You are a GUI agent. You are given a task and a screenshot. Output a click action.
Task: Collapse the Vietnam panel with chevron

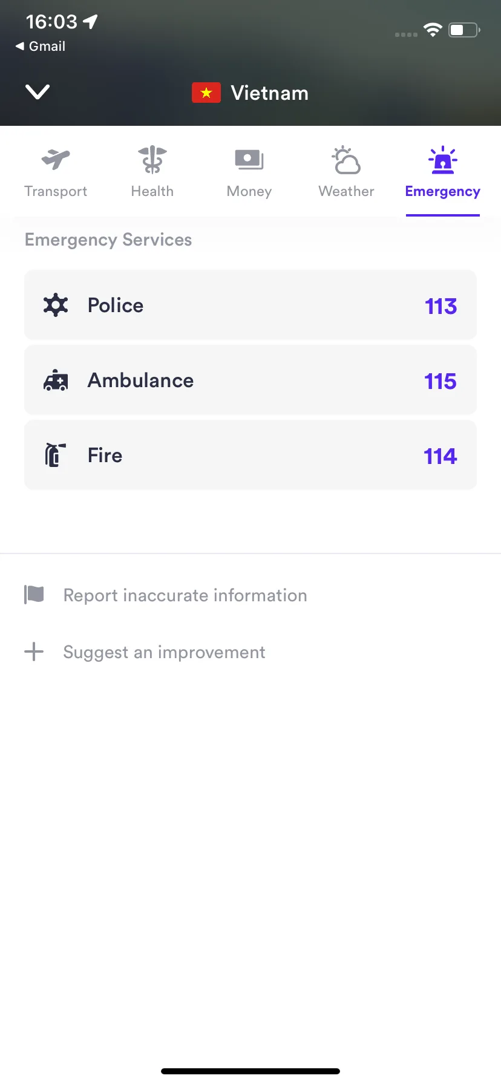pyautogui.click(x=38, y=92)
